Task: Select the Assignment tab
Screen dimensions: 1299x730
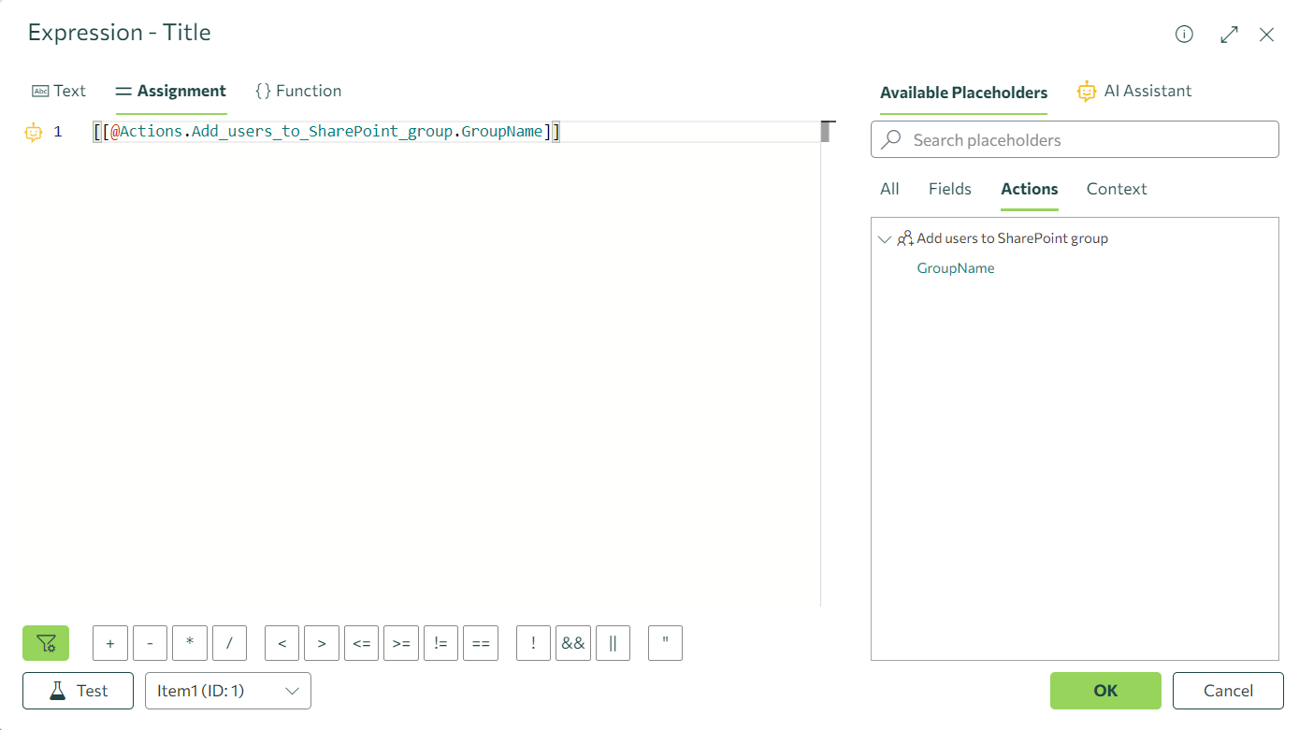Action: [x=170, y=91]
